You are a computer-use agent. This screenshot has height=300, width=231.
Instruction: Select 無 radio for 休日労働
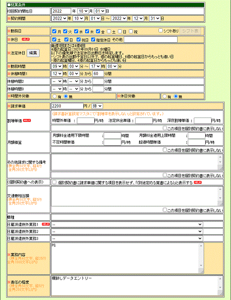click(x=176, y=96)
